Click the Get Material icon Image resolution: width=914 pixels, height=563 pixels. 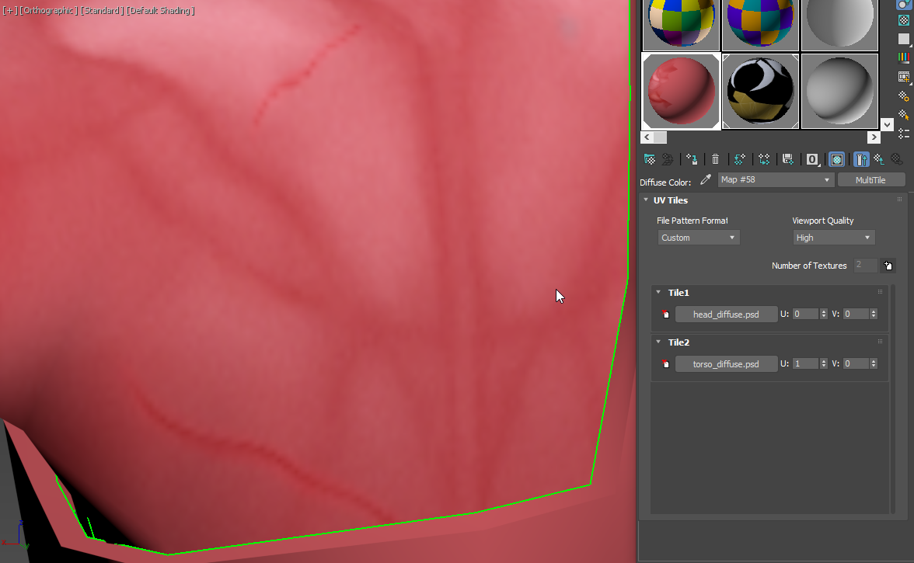pyautogui.click(x=650, y=159)
